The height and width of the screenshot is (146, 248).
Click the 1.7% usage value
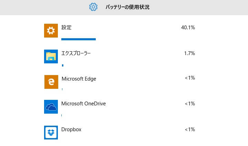coord(189,53)
